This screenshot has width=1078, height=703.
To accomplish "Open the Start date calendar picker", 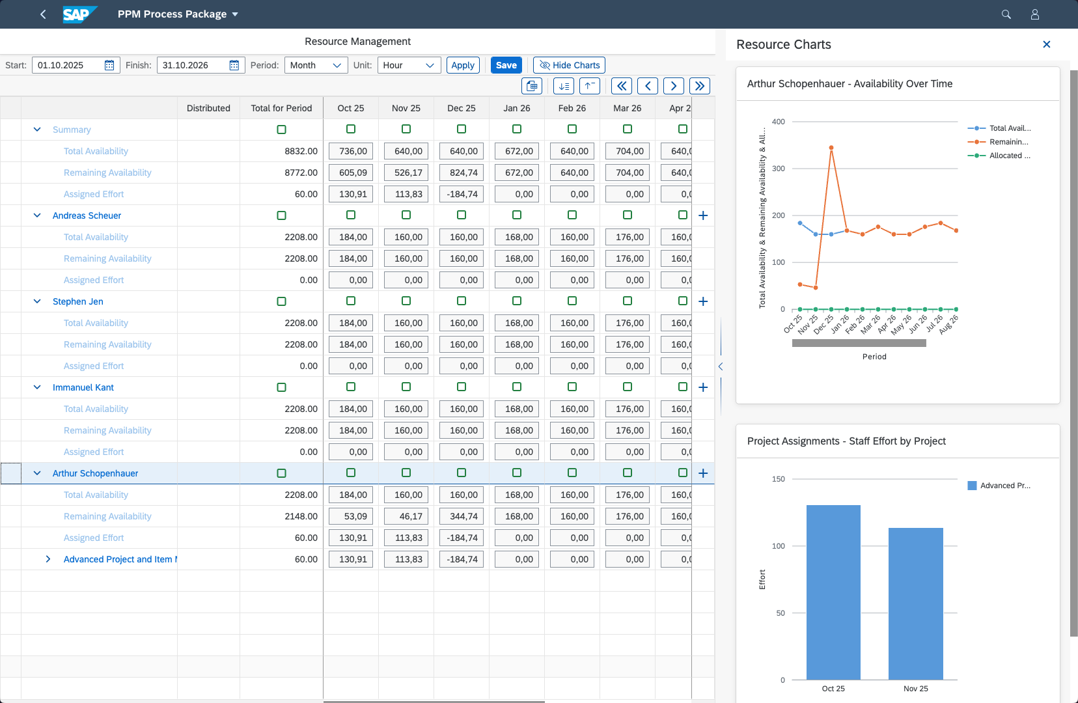I will tap(109, 65).
